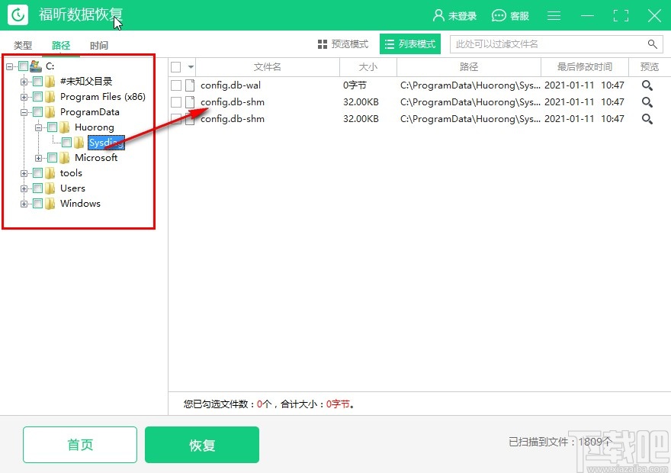Click the 首页 home button
The width and height of the screenshot is (671, 473).
coord(80,445)
